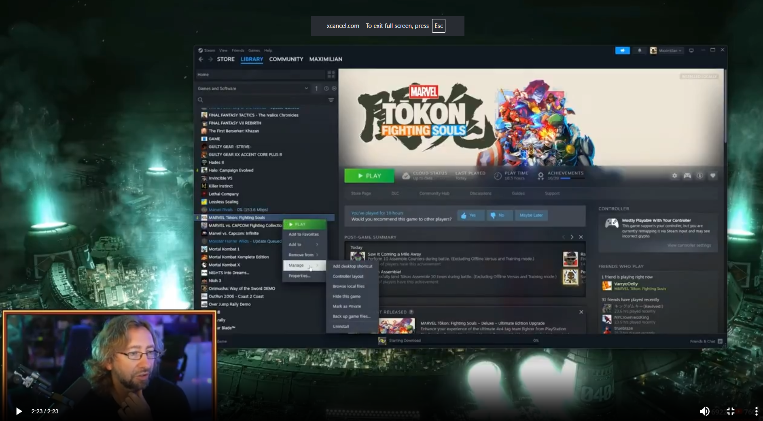This screenshot has width=763, height=421.
Task: Play the video from playback controls
Action: pos(19,411)
